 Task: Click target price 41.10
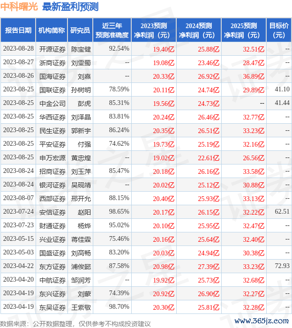282,89
